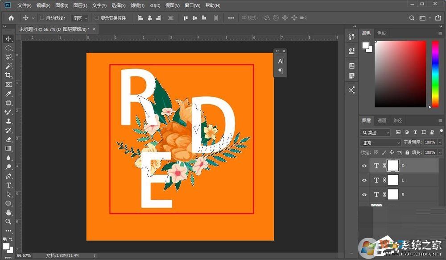Open the Photoshop home screen button

[10, 18]
